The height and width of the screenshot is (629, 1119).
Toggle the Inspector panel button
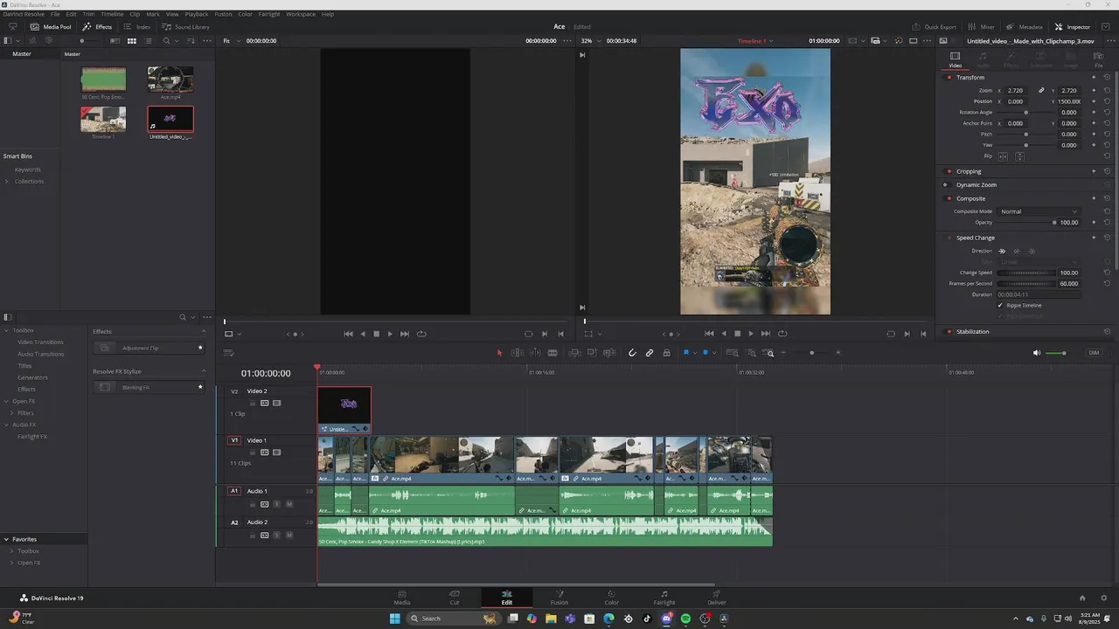(1073, 27)
